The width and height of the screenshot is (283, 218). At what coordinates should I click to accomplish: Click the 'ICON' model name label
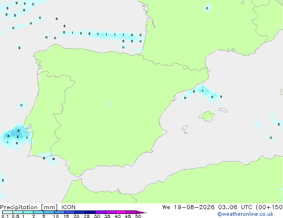[x=68, y=207]
